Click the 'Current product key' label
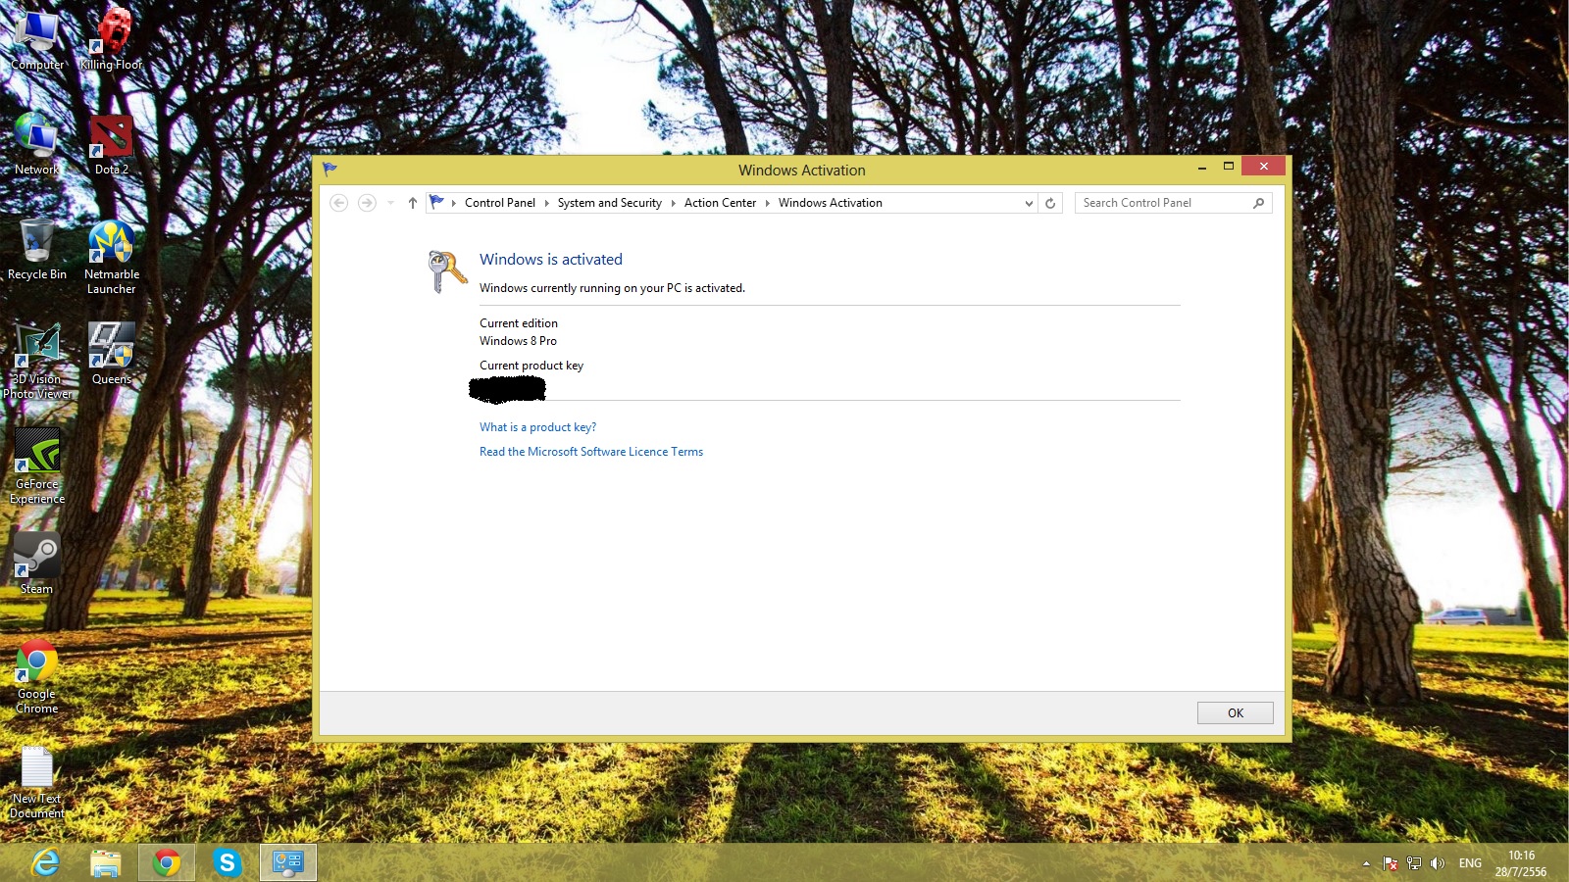1569x882 pixels. click(531, 366)
